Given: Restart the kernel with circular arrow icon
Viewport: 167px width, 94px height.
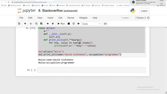Looking at the screenshot, I should pyautogui.click(x=74, y=24).
